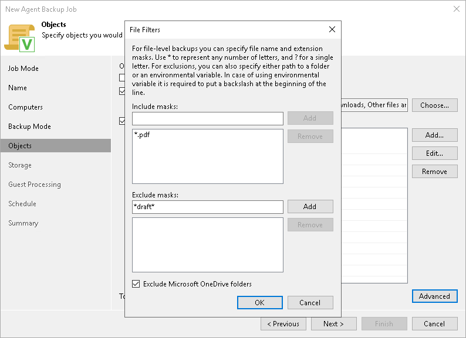This screenshot has width=466, height=338.
Task: Cancel the File Filters dialog
Action: coord(310,302)
